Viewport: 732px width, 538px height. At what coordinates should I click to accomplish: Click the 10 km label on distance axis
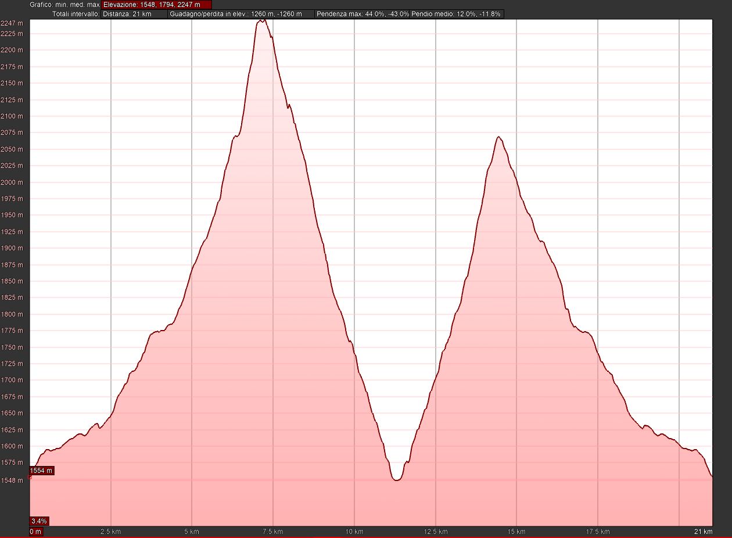[354, 532]
